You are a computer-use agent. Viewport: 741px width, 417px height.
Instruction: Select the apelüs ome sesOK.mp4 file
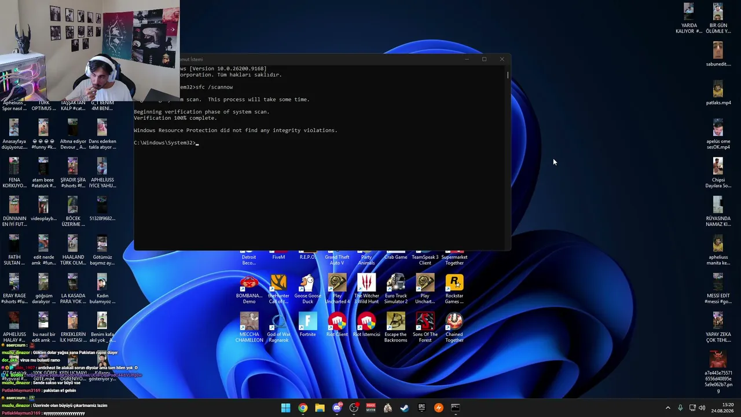click(x=718, y=135)
